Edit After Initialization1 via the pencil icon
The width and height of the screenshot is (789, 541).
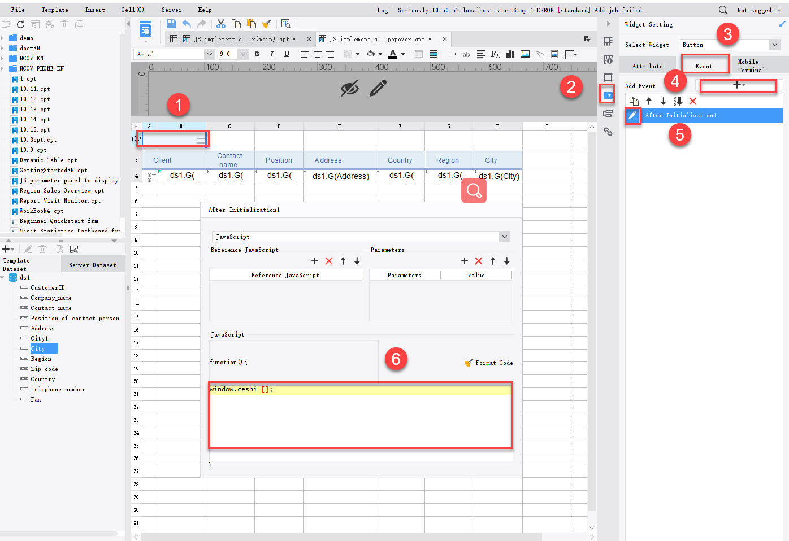(x=634, y=115)
